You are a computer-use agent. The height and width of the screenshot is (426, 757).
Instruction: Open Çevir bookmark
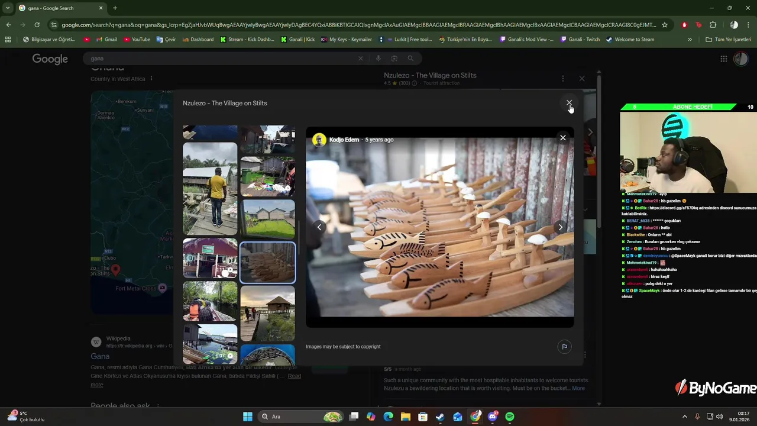click(166, 40)
